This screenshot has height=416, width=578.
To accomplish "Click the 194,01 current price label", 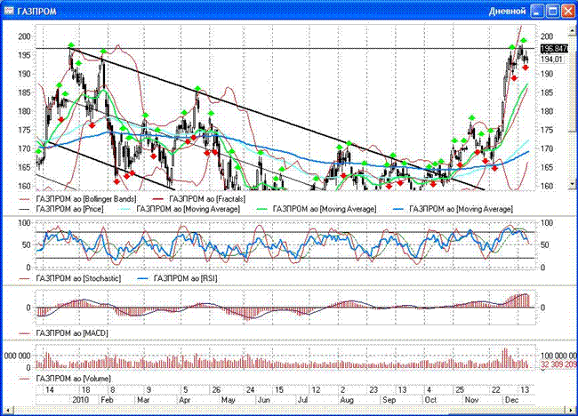I will [552, 60].
